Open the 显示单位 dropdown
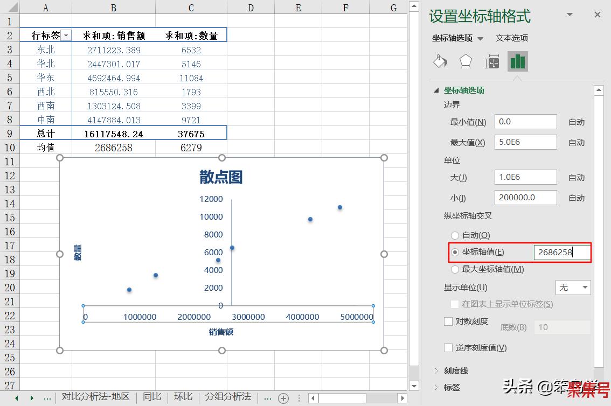 [x=573, y=288]
